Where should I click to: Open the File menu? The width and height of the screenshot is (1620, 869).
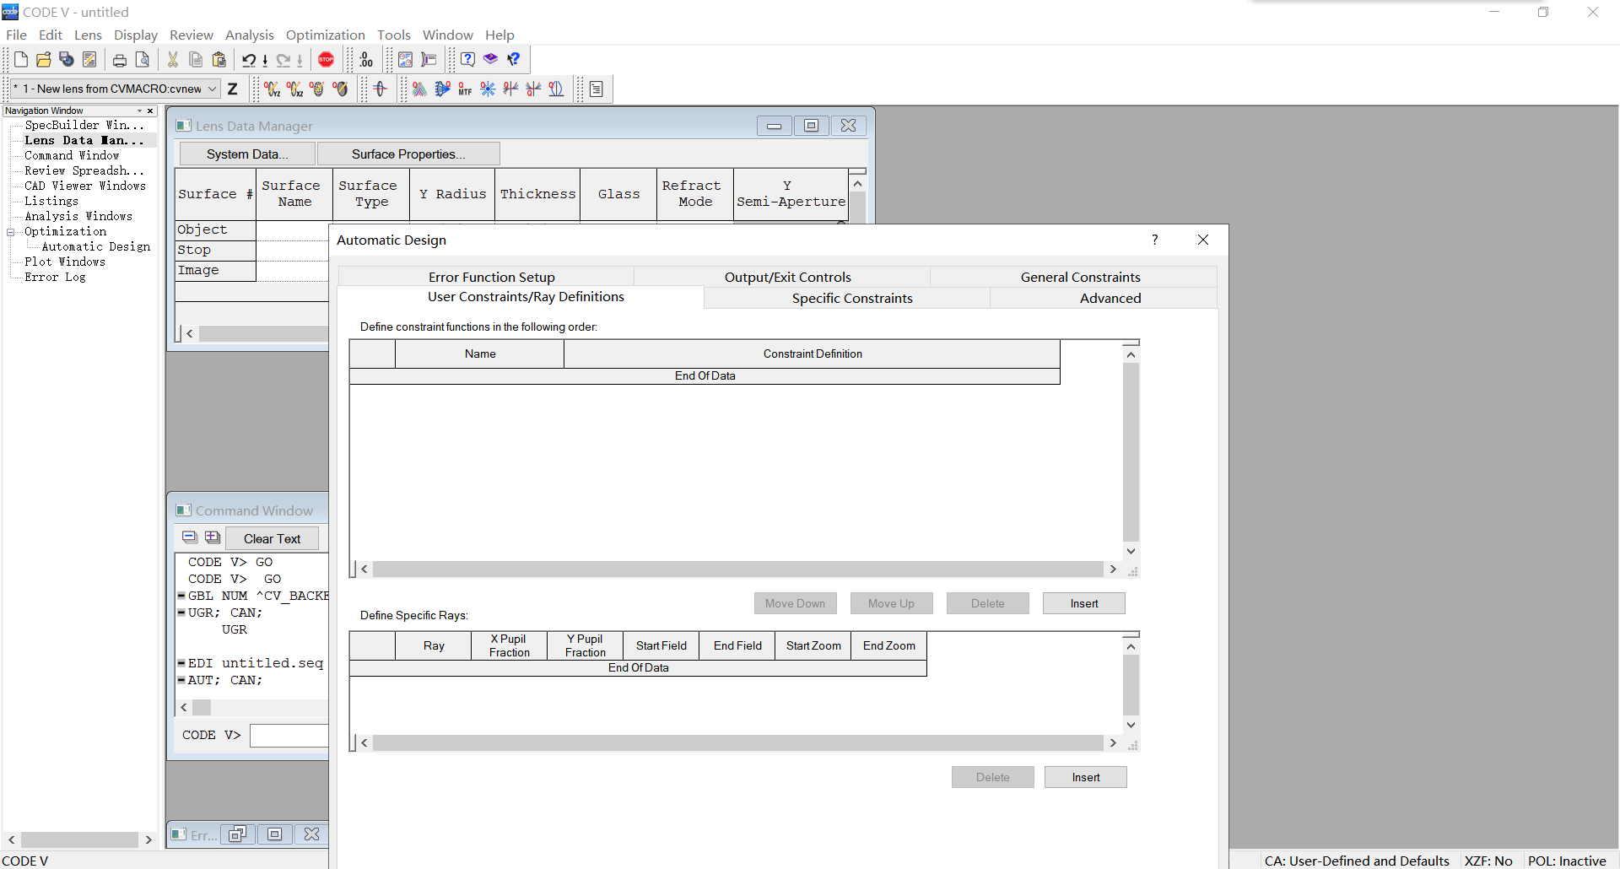coord(16,35)
